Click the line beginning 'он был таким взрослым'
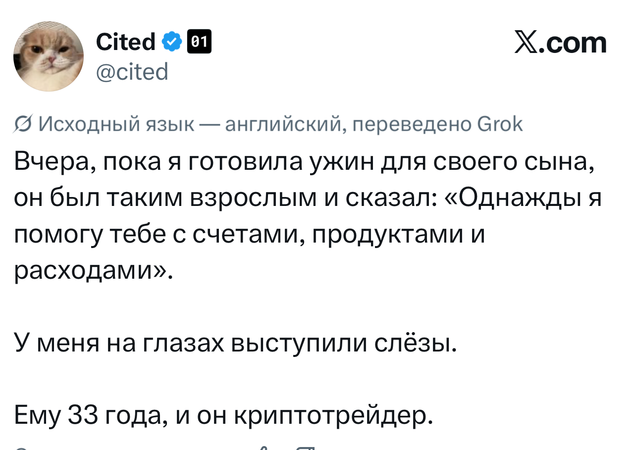 (307, 198)
